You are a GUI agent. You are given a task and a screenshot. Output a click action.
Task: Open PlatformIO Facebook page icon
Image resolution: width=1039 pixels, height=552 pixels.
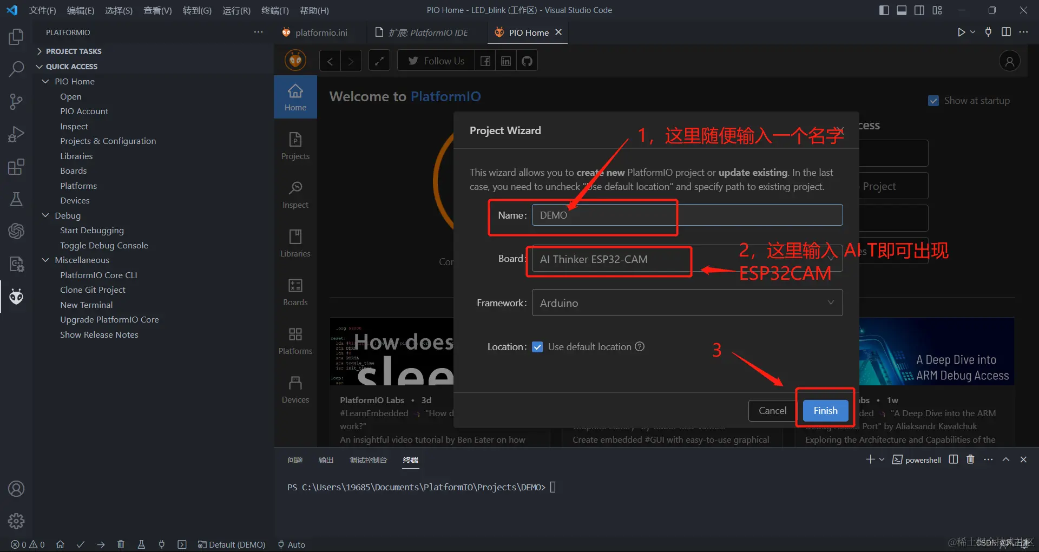click(485, 61)
